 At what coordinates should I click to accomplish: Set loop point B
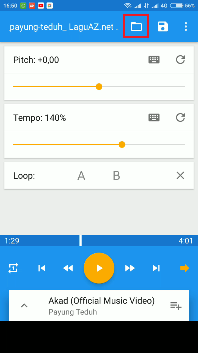click(x=116, y=176)
